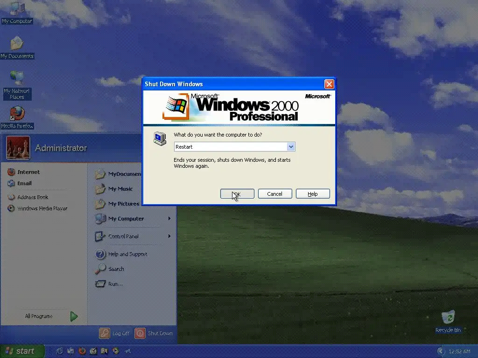Click the Internet icon in the Start menu
The width and height of the screenshot is (478, 358).
(x=11, y=172)
